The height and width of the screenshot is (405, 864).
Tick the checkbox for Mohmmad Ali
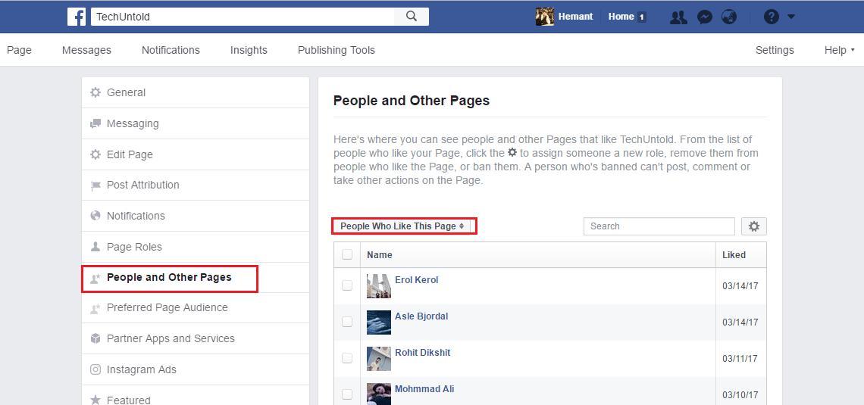pos(347,394)
